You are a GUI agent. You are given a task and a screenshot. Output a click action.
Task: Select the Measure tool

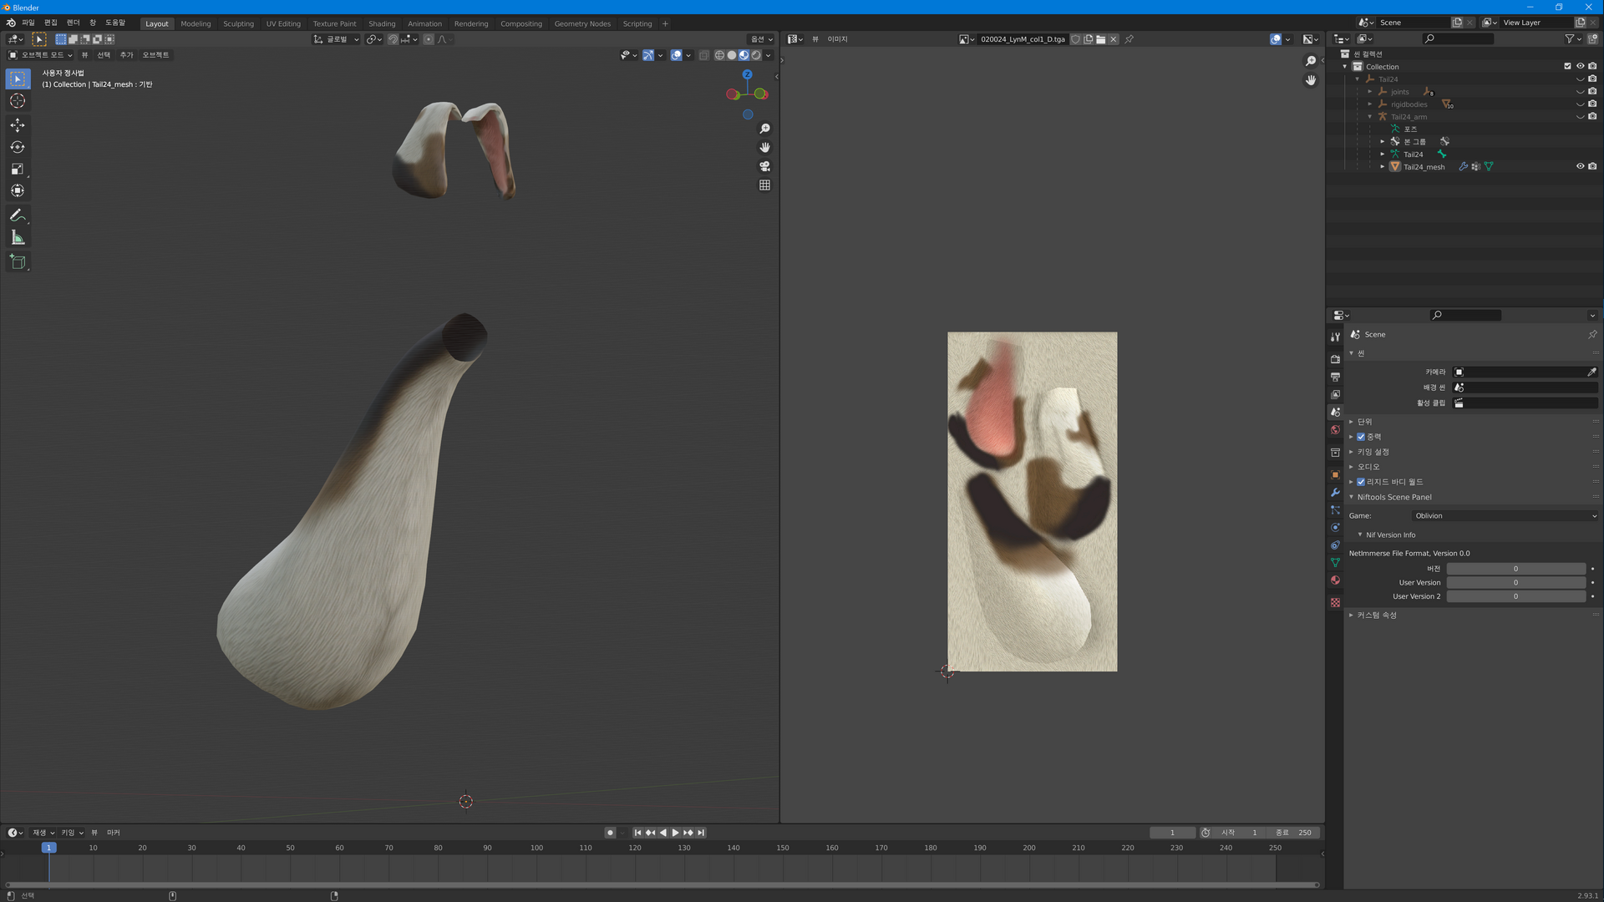coord(18,238)
